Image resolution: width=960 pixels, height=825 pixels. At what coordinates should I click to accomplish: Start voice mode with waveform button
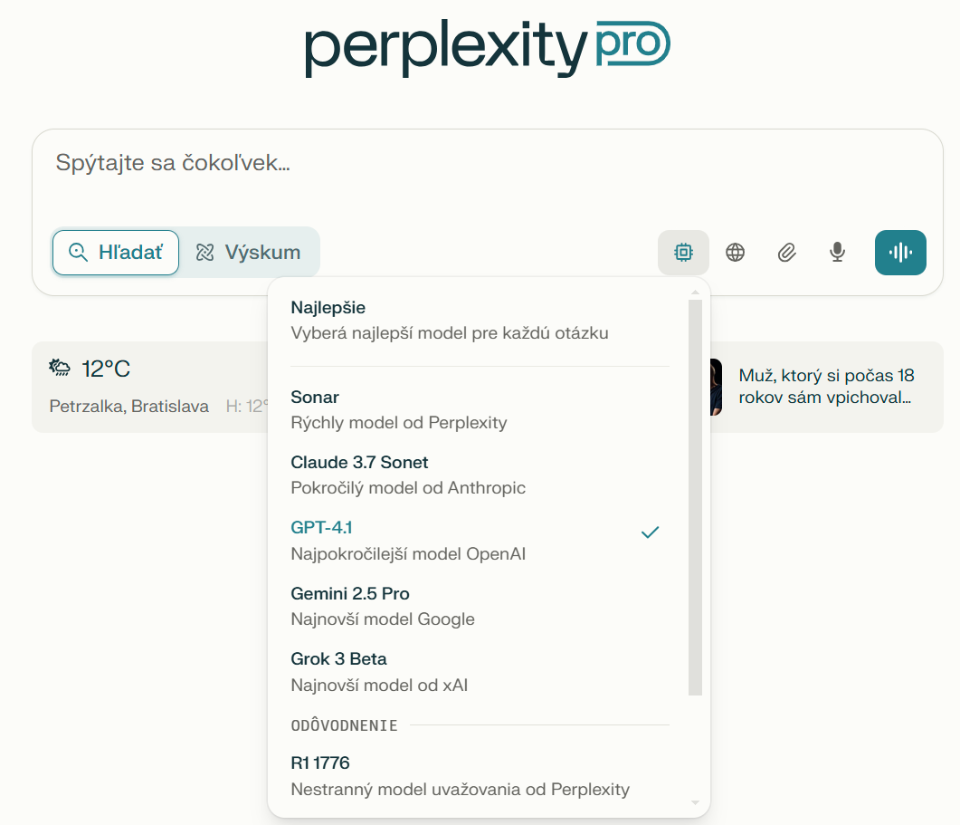[x=900, y=253]
